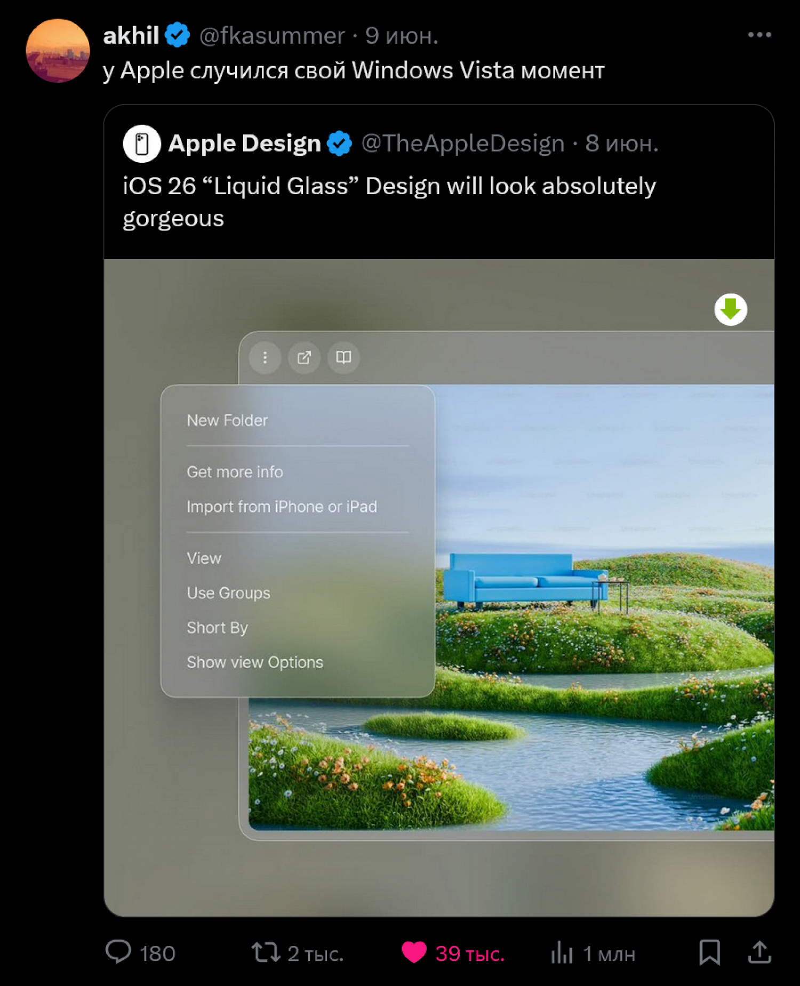Image resolution: width=800 pixels, height=986 pixels.
Task: Click the green download arrow icon
Action: 731,309
